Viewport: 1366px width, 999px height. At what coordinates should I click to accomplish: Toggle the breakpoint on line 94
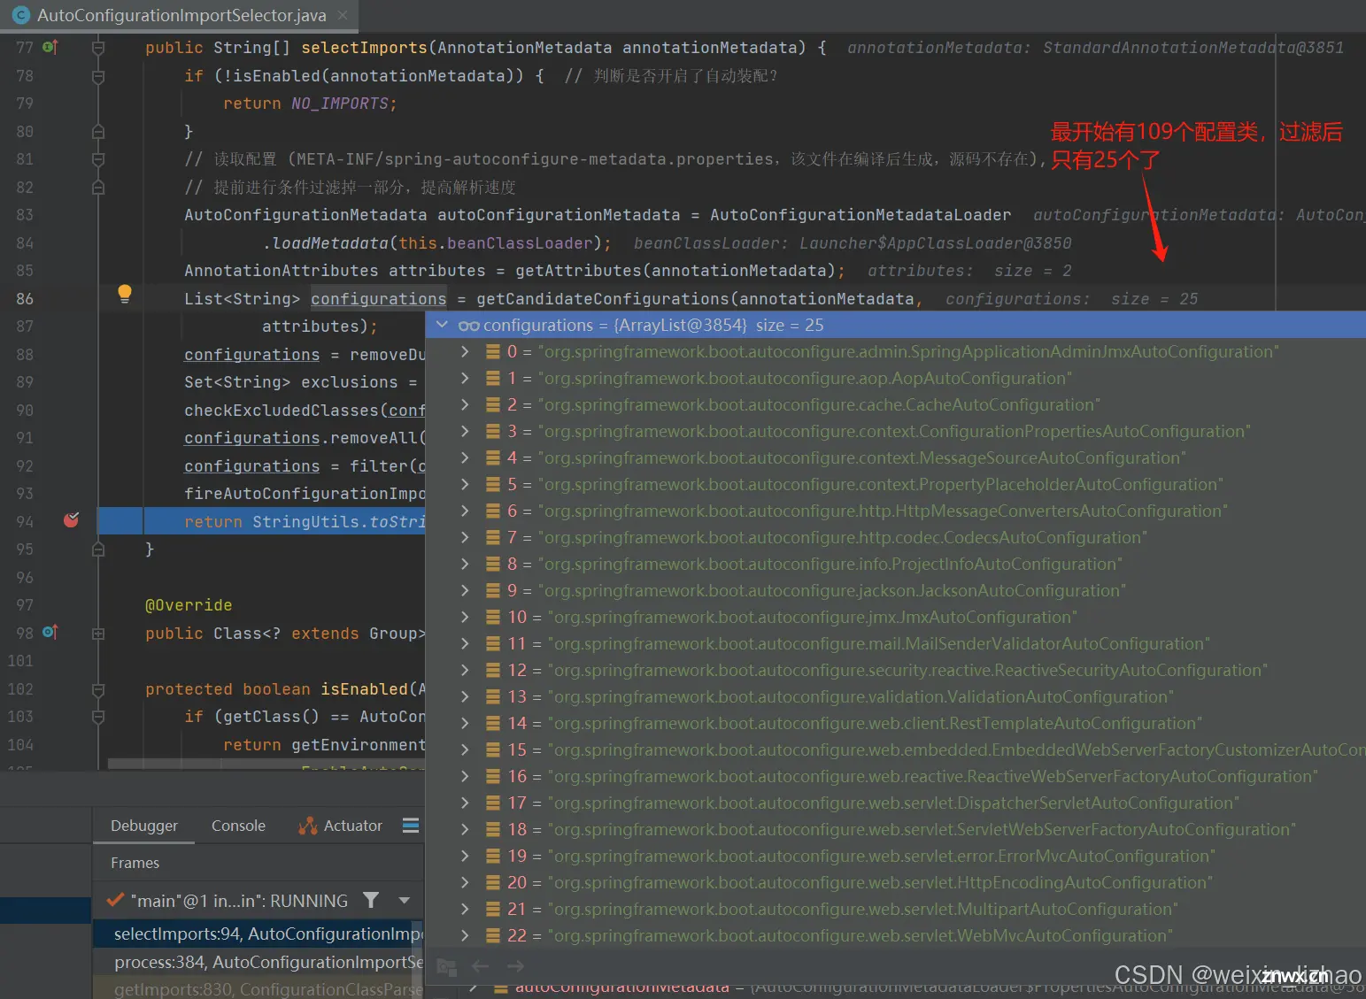(x=72, y=520)
